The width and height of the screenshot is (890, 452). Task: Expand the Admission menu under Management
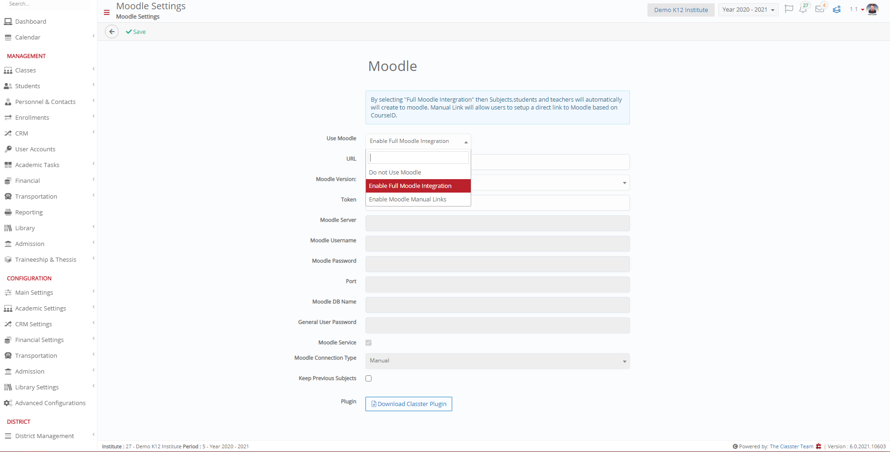click(94, 243)
